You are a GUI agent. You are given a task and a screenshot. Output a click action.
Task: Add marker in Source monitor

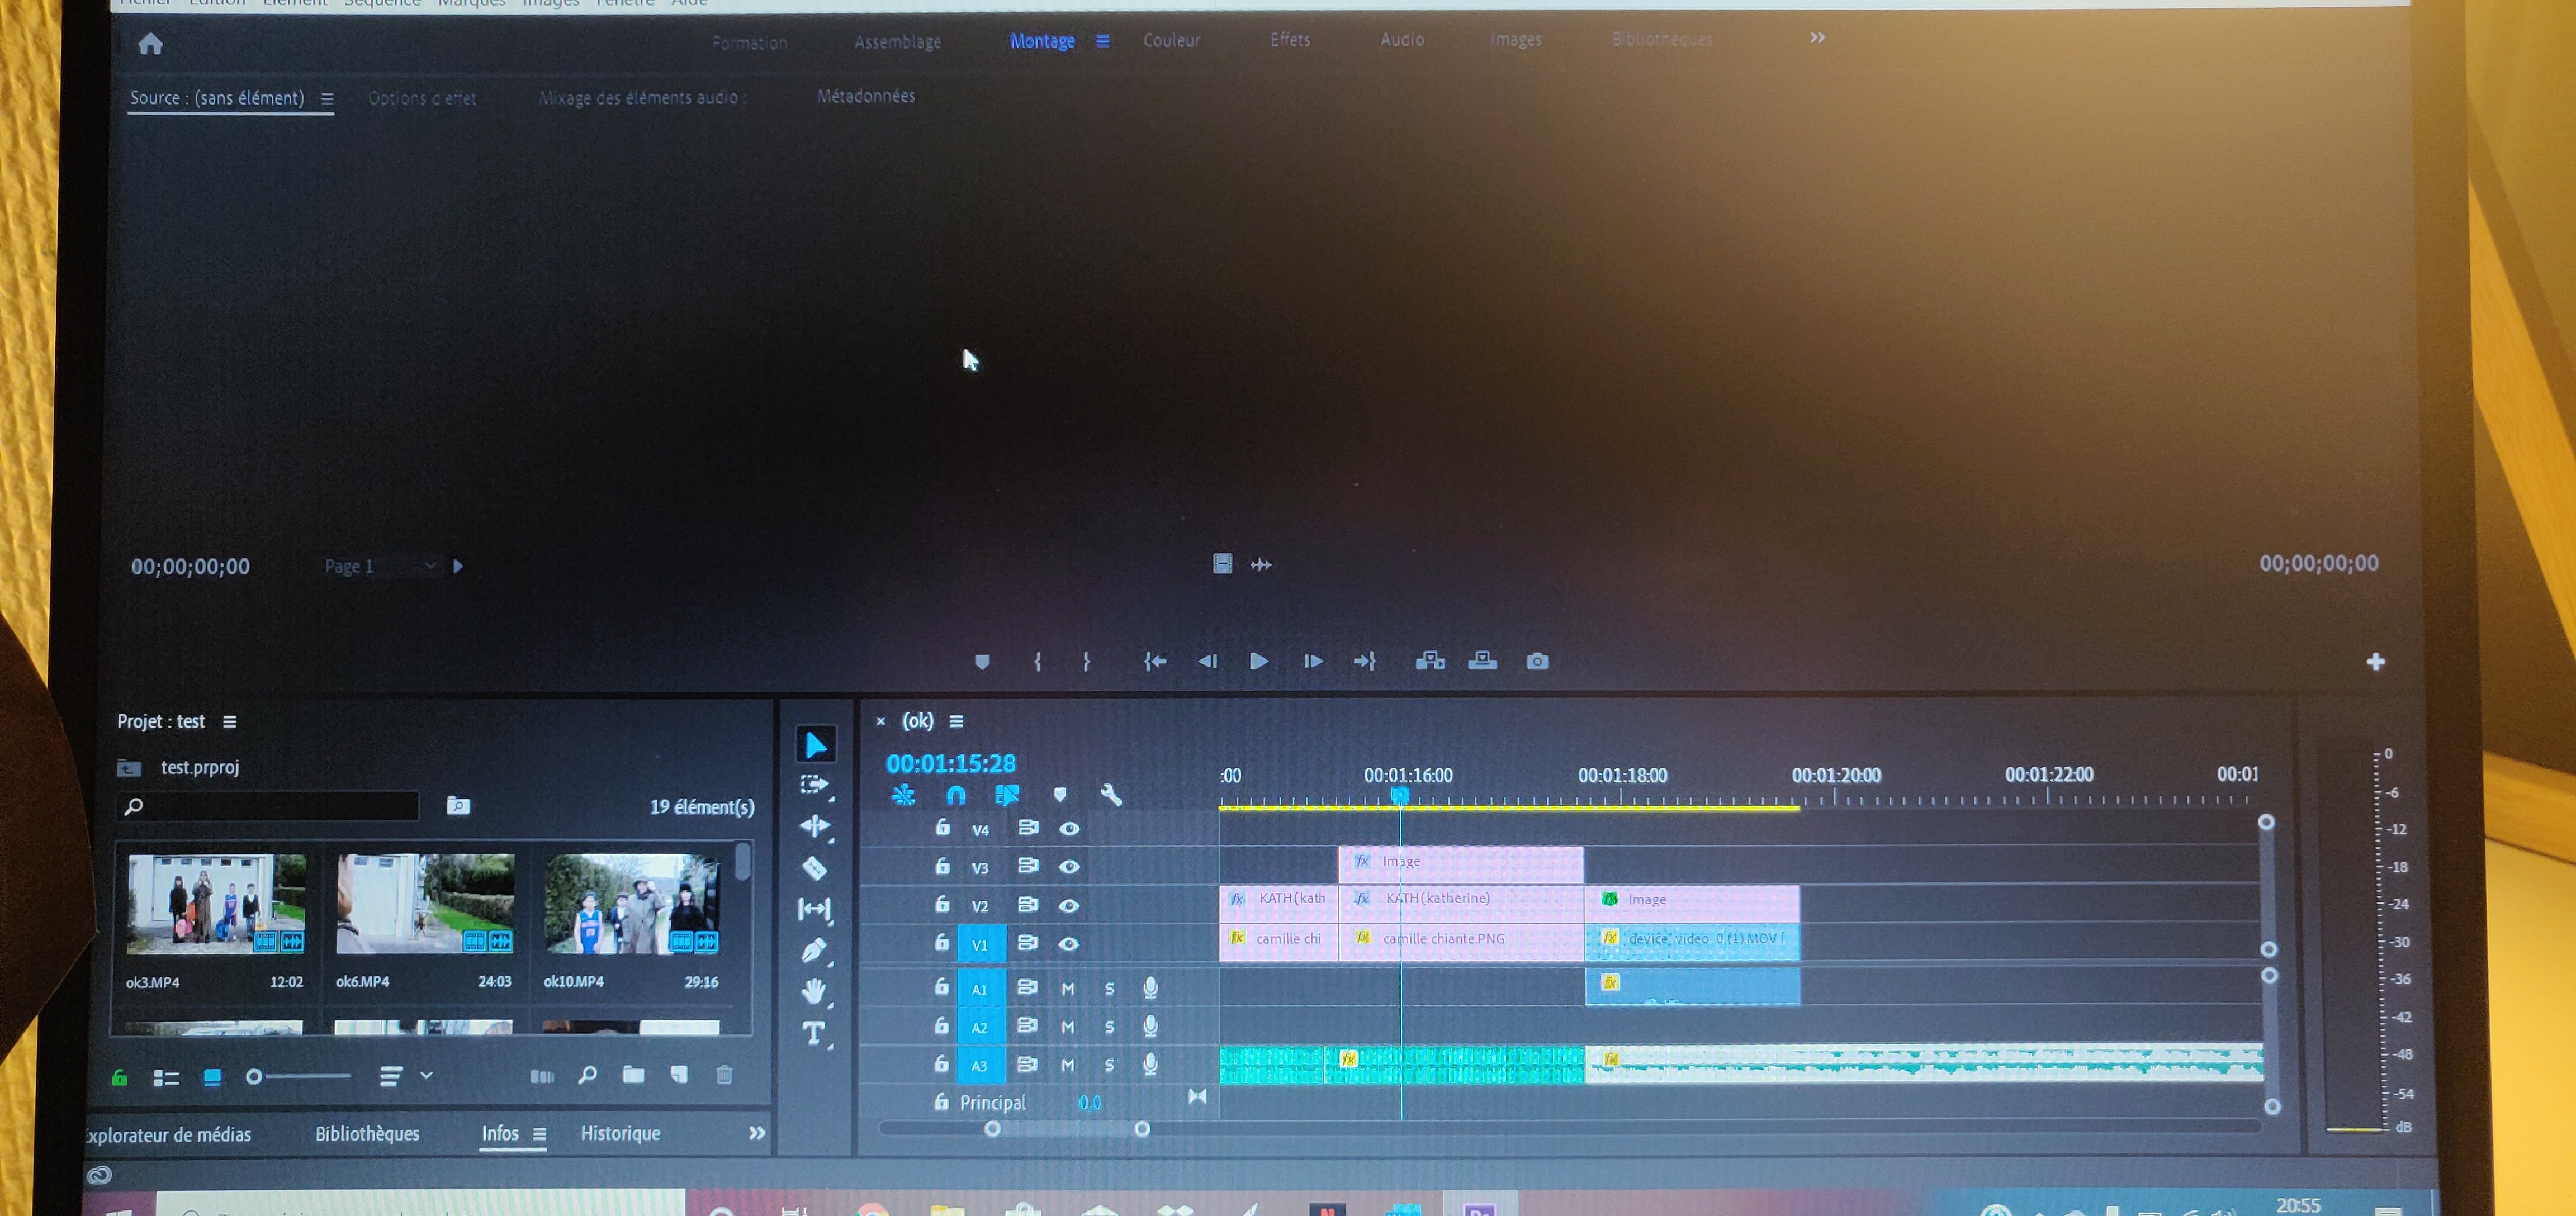point(982,662)
